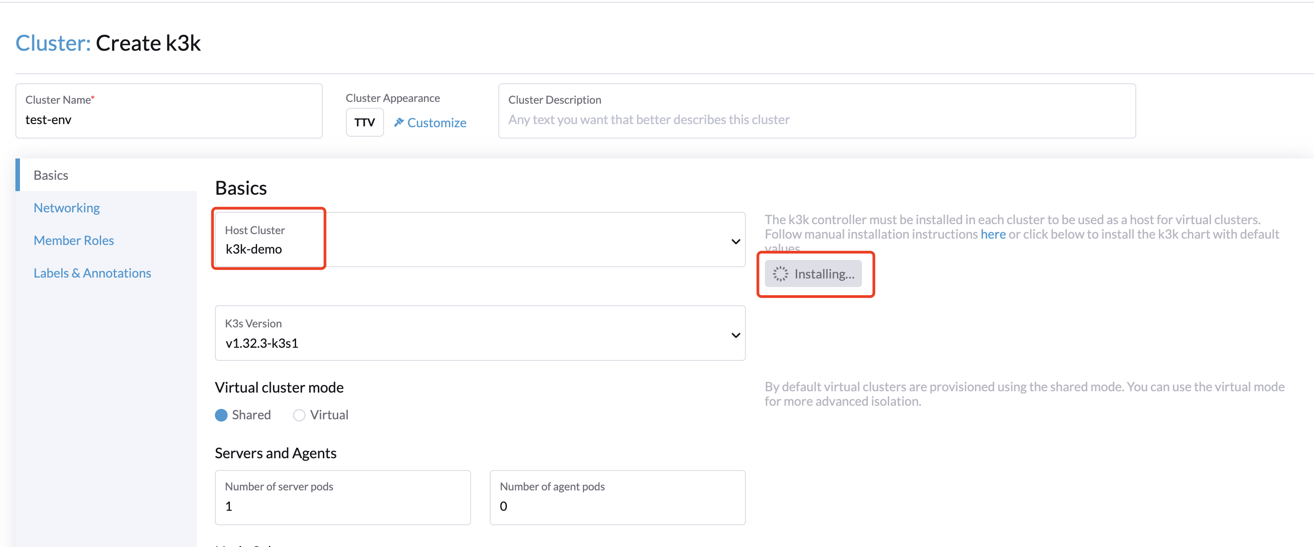Click the Installing spinner icon
The height and width of the screenshot is (547, 1314).
point(780,274)
